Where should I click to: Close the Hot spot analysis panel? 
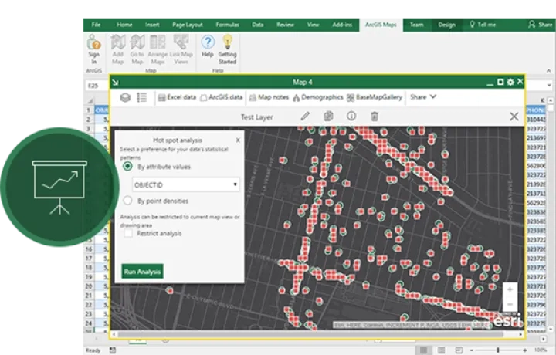(238, 140)
